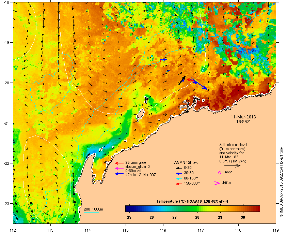Click the '18:59Z' time label
The image size is (286, 232).
coord(243,121)
